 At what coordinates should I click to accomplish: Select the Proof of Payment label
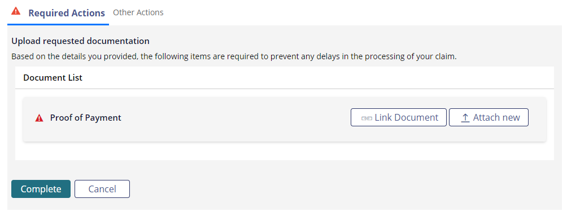pyautogui.click(x=86, y=118)
